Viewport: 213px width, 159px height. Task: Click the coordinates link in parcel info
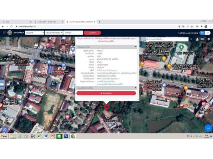pyautogui.click(x=108, y=79)
